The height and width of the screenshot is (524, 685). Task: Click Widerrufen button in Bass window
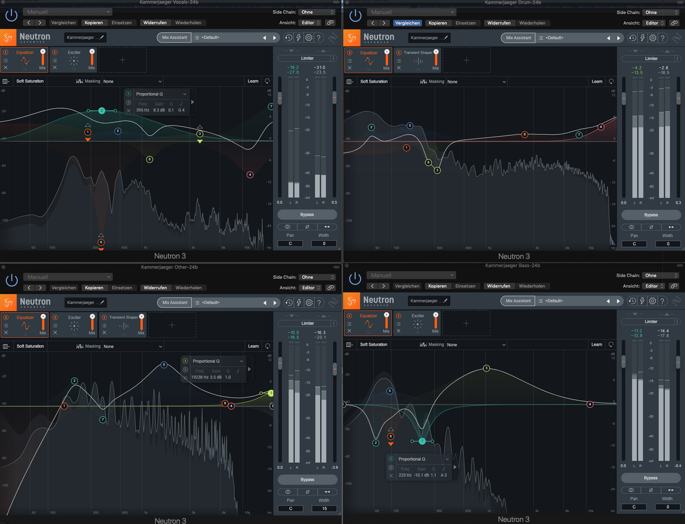[499, 286]
